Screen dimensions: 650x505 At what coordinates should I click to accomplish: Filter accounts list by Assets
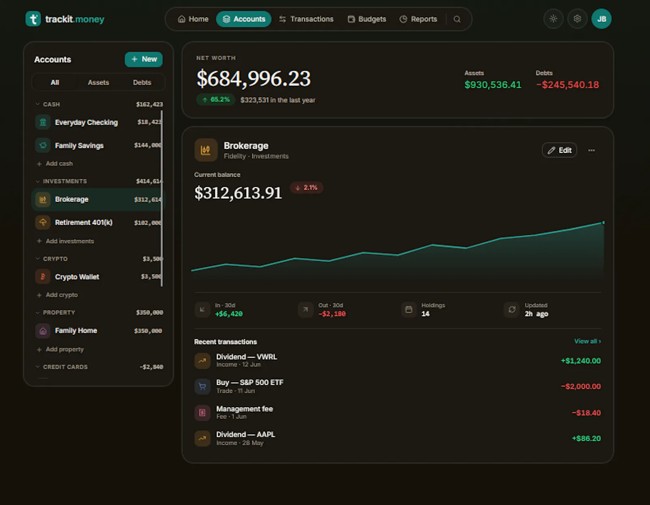(x=98, y=82)
